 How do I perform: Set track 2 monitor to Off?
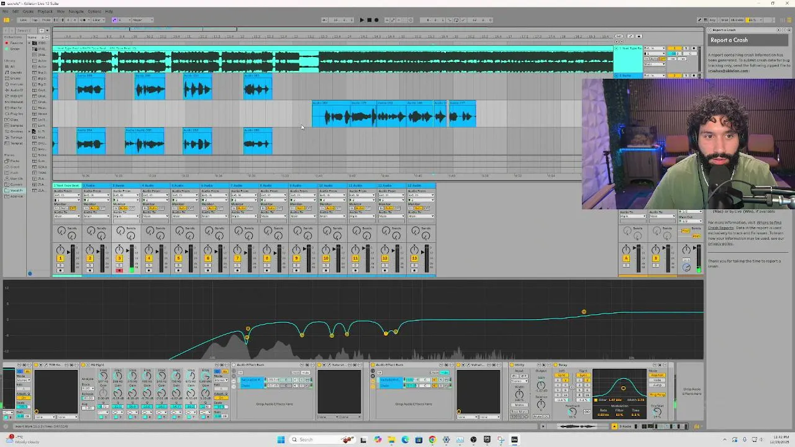point(102,208)
